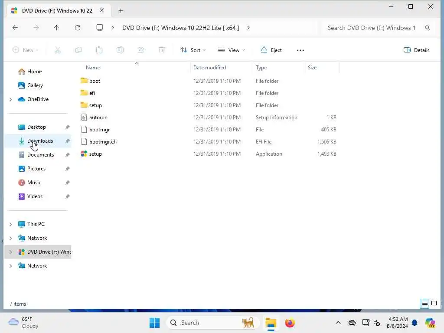Expand the OneDrive tree node
444x333 pixels.
click(x=11, y=99)
